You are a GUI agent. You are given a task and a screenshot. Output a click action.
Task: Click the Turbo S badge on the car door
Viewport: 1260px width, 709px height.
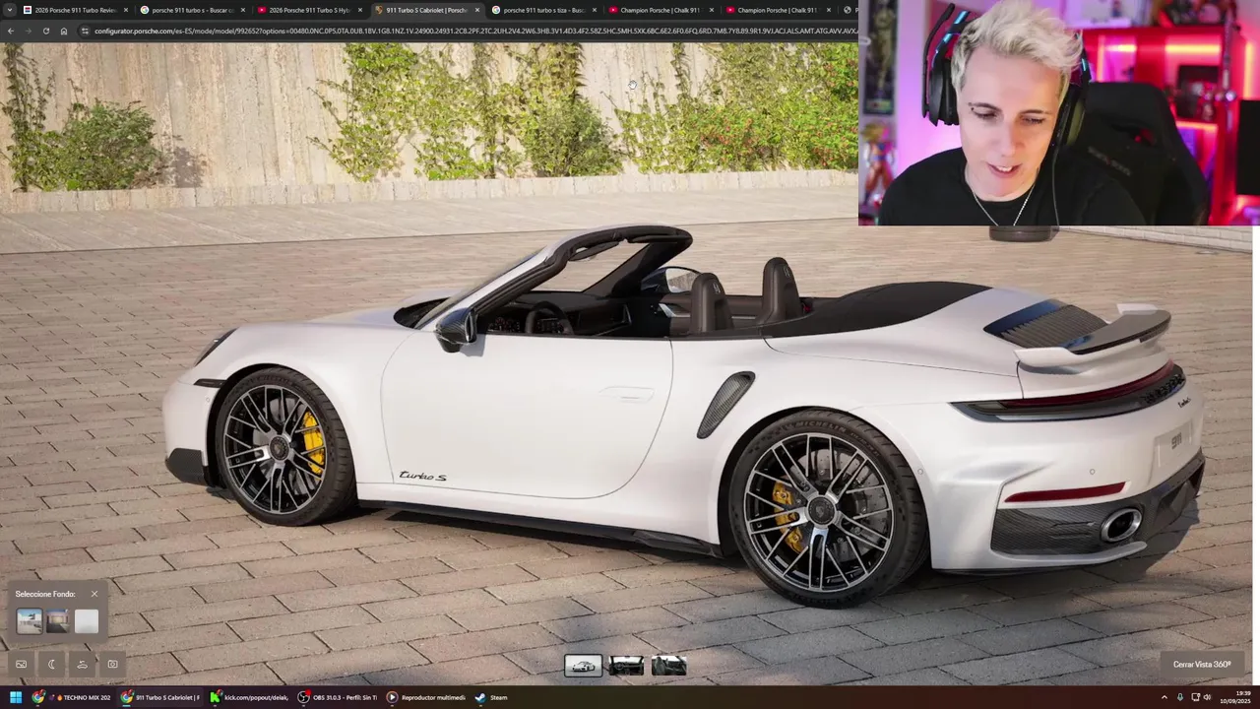pyautogui.click(x=422, y=477)
